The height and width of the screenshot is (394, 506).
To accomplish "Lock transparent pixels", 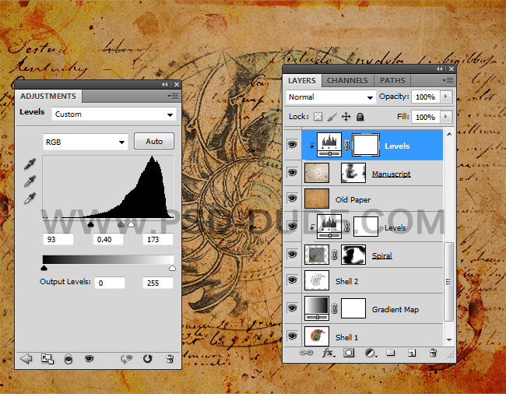I will pyautogui.click(x=318, y=117).
